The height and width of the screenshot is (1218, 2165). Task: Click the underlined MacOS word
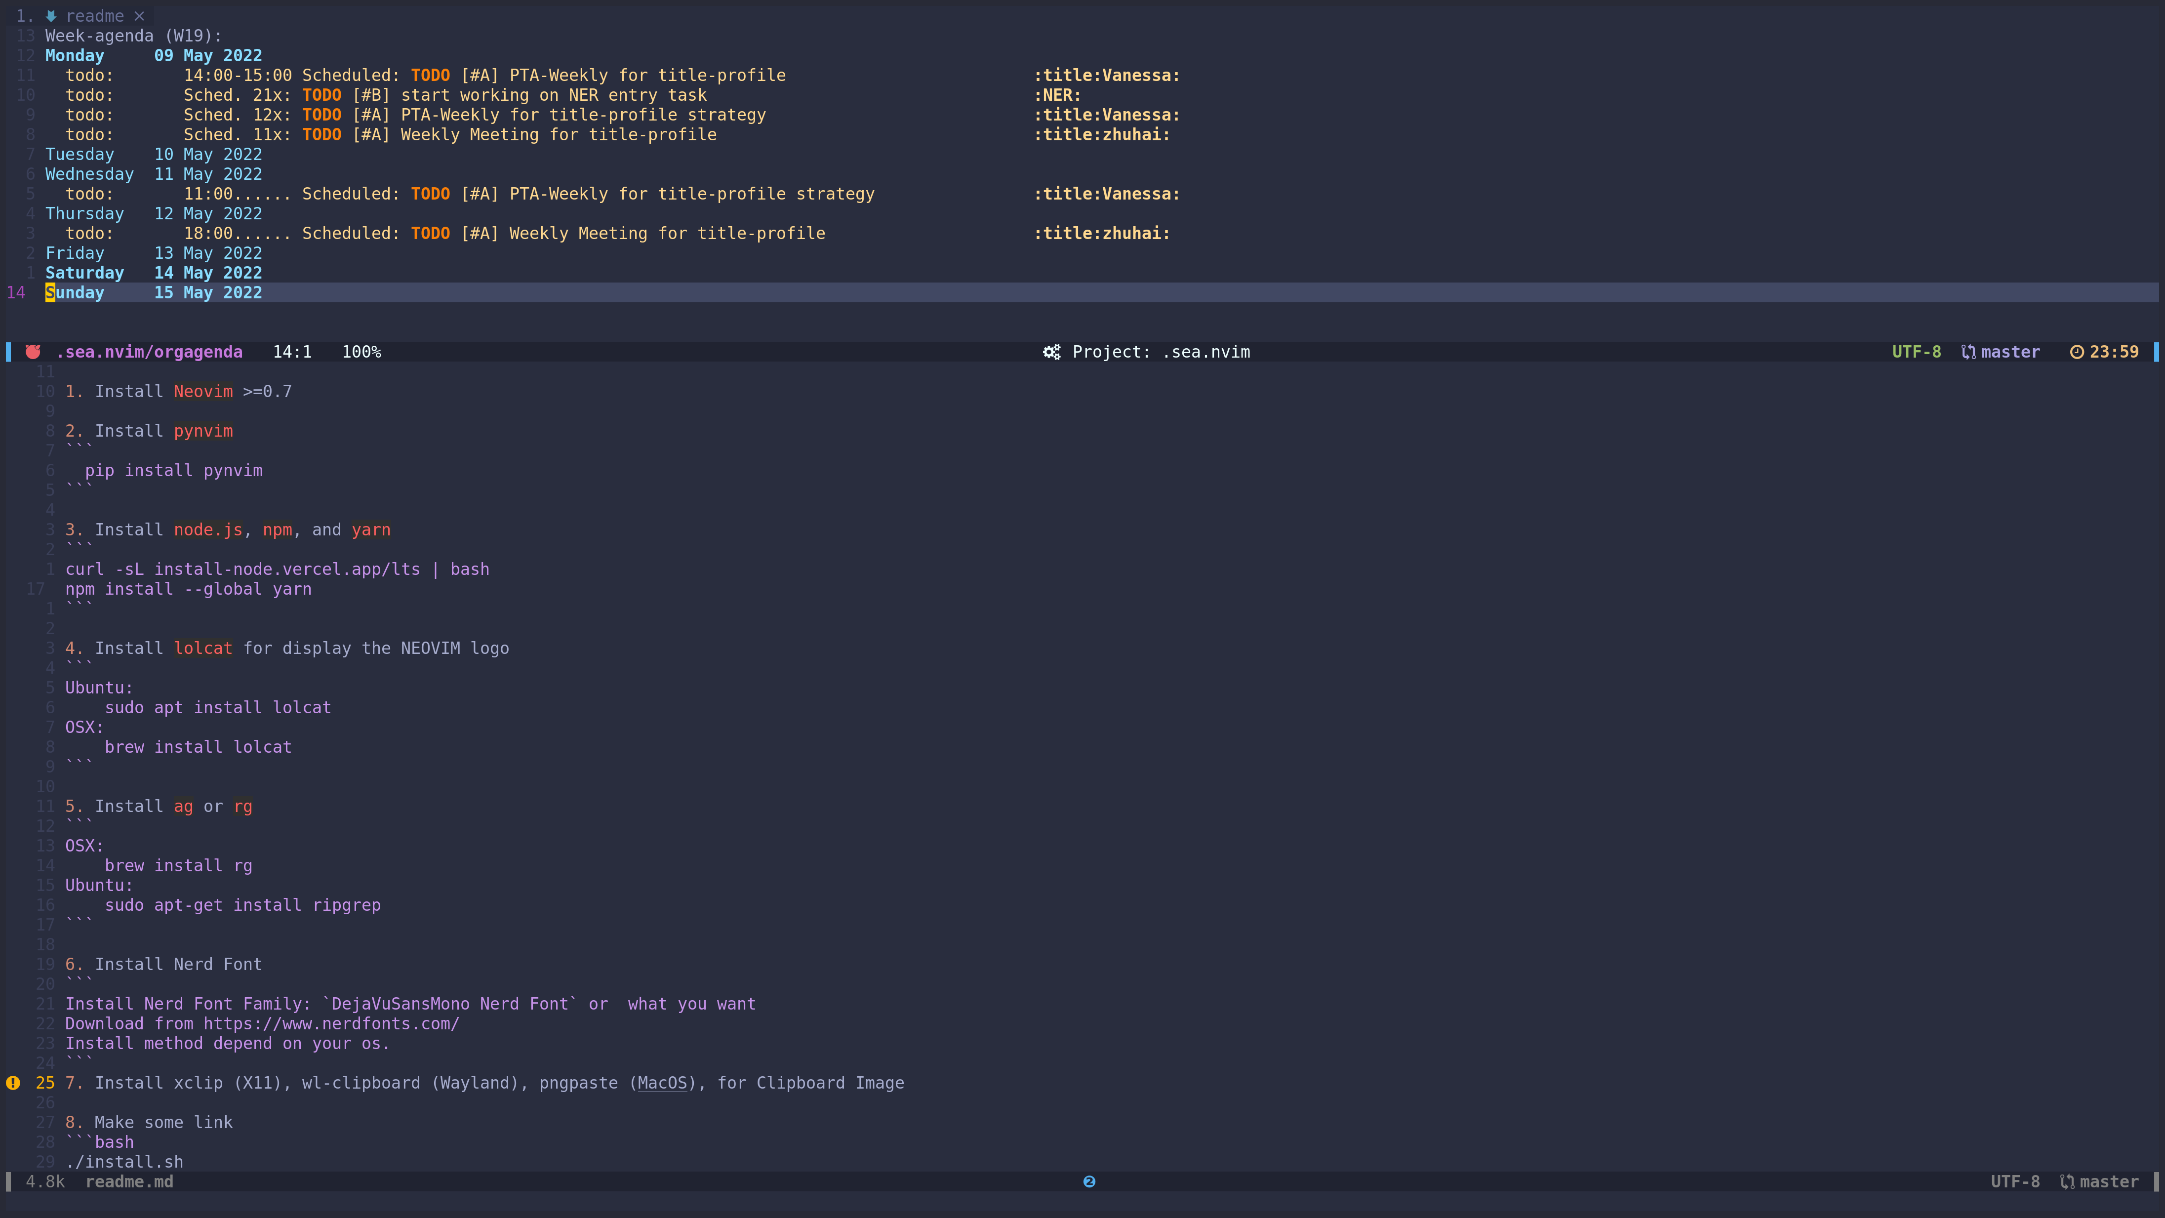click(x=662, y=1083)
